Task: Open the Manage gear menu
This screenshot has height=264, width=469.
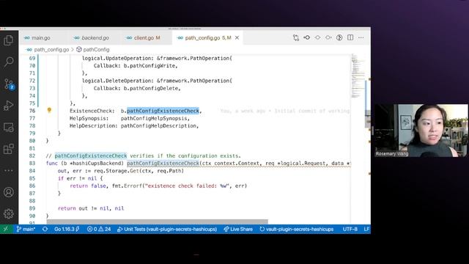Action: (9, 213)
